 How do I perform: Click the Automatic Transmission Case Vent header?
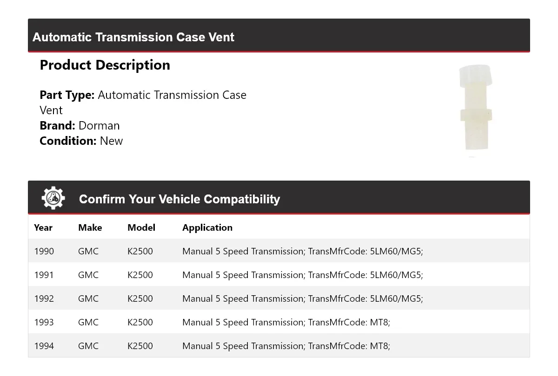[x=133, y=37]
